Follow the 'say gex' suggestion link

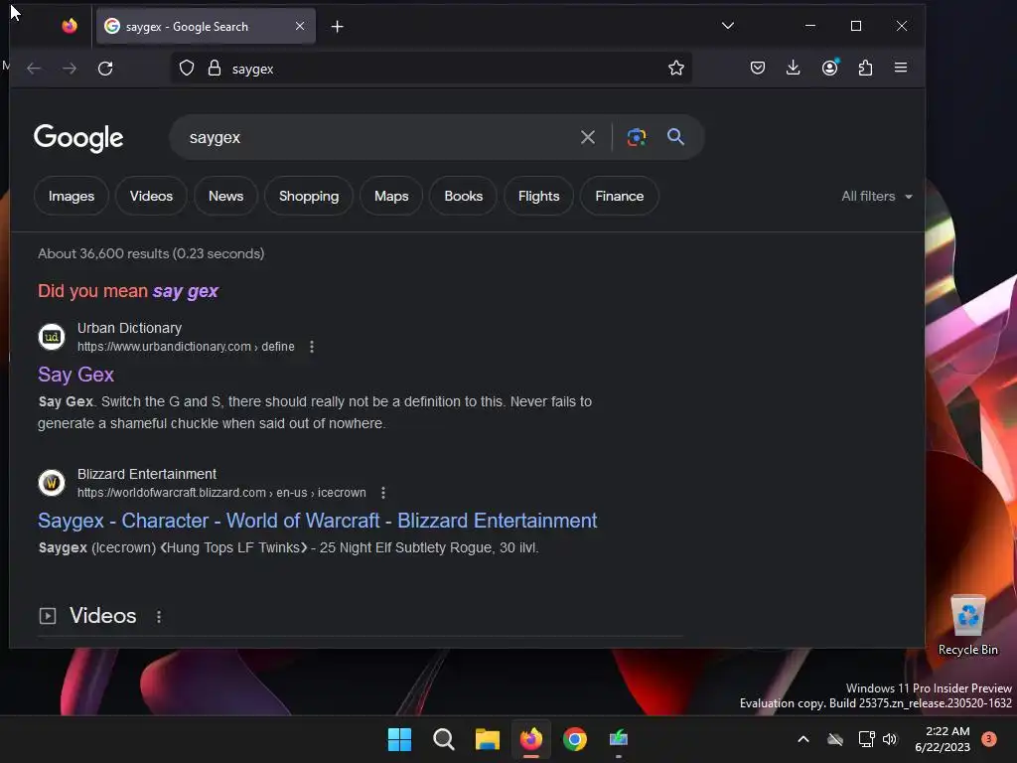click(x=186, y=291)
